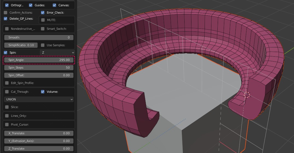Disable the Volume checkbox
Image resolution: width=294 pixels, height=153 pixels.
[x=43, y=92]
